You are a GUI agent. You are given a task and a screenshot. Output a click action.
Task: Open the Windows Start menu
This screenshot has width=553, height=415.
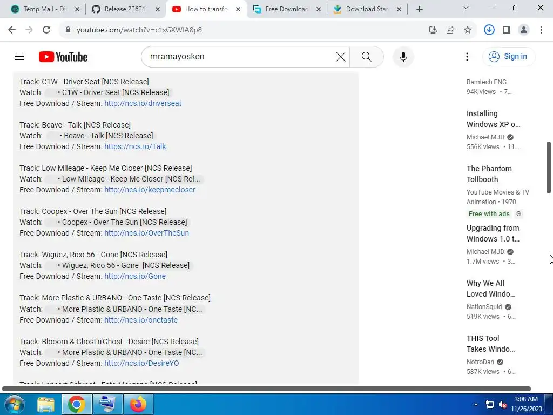pos(14,404)
